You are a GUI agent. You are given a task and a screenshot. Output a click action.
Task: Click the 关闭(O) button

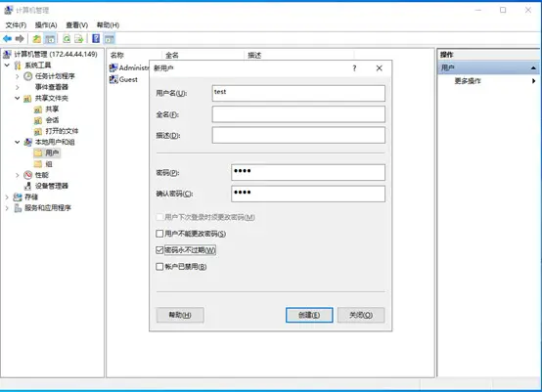point(361,315)
